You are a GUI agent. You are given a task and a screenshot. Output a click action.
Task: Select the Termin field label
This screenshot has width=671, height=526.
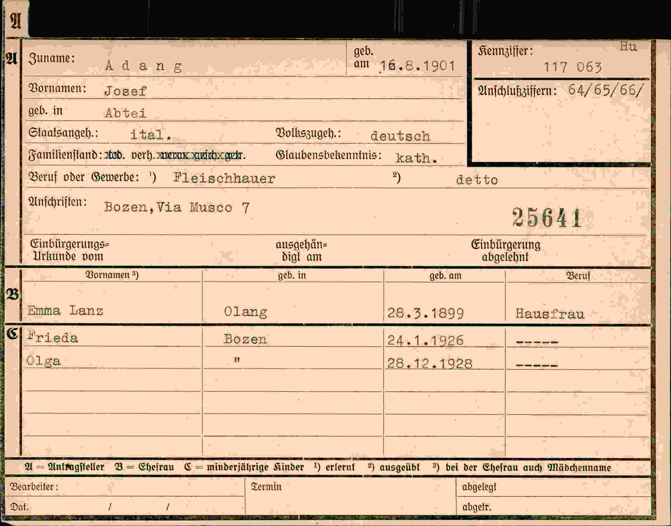266,486
